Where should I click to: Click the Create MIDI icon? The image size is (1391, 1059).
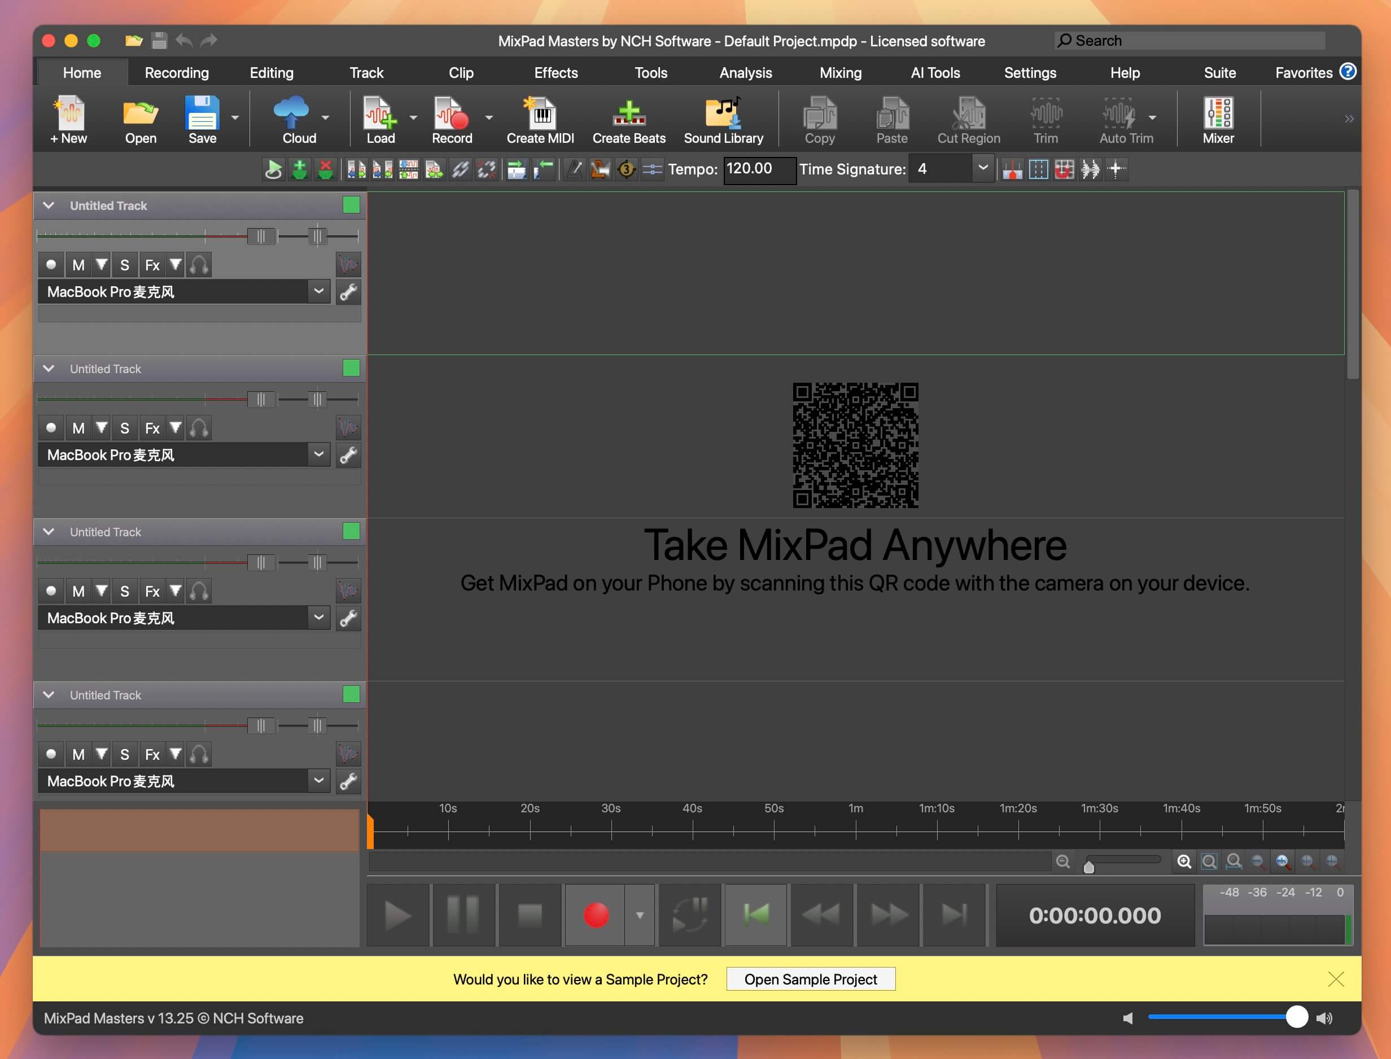point(540,120)
